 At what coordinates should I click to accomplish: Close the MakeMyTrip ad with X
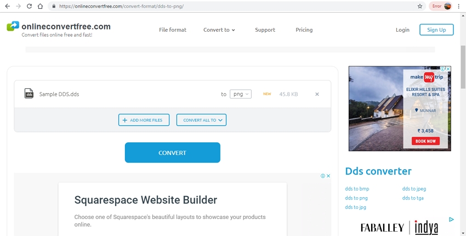[448, 70]
